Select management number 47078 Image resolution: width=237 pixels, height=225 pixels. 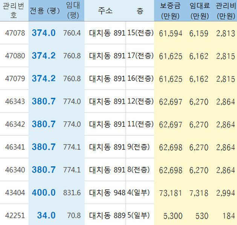point(15,33)
